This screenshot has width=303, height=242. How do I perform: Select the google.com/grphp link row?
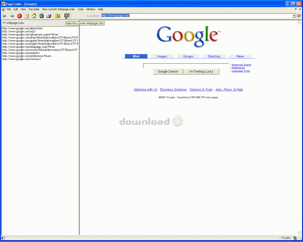coord(40,41)
